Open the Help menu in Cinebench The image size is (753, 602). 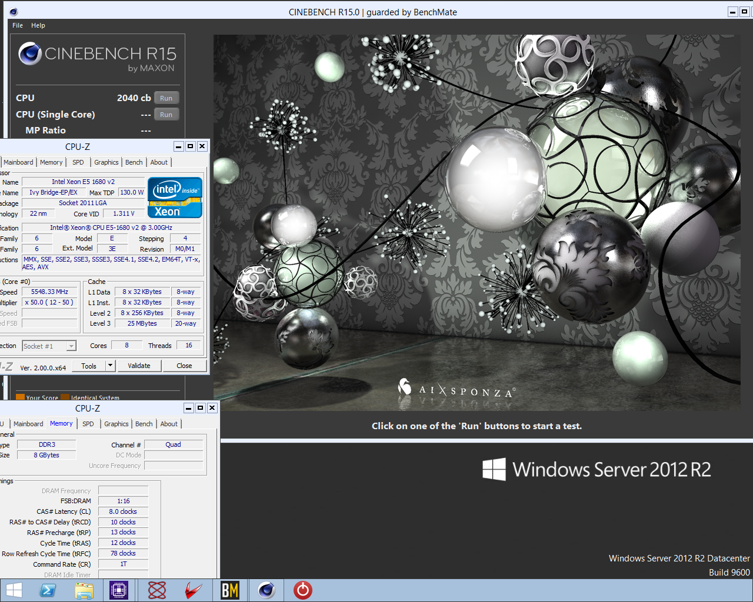click(38, 25)
